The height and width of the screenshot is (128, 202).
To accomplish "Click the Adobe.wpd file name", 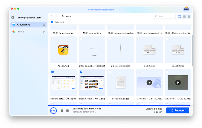I will click(x=63, y=66).
